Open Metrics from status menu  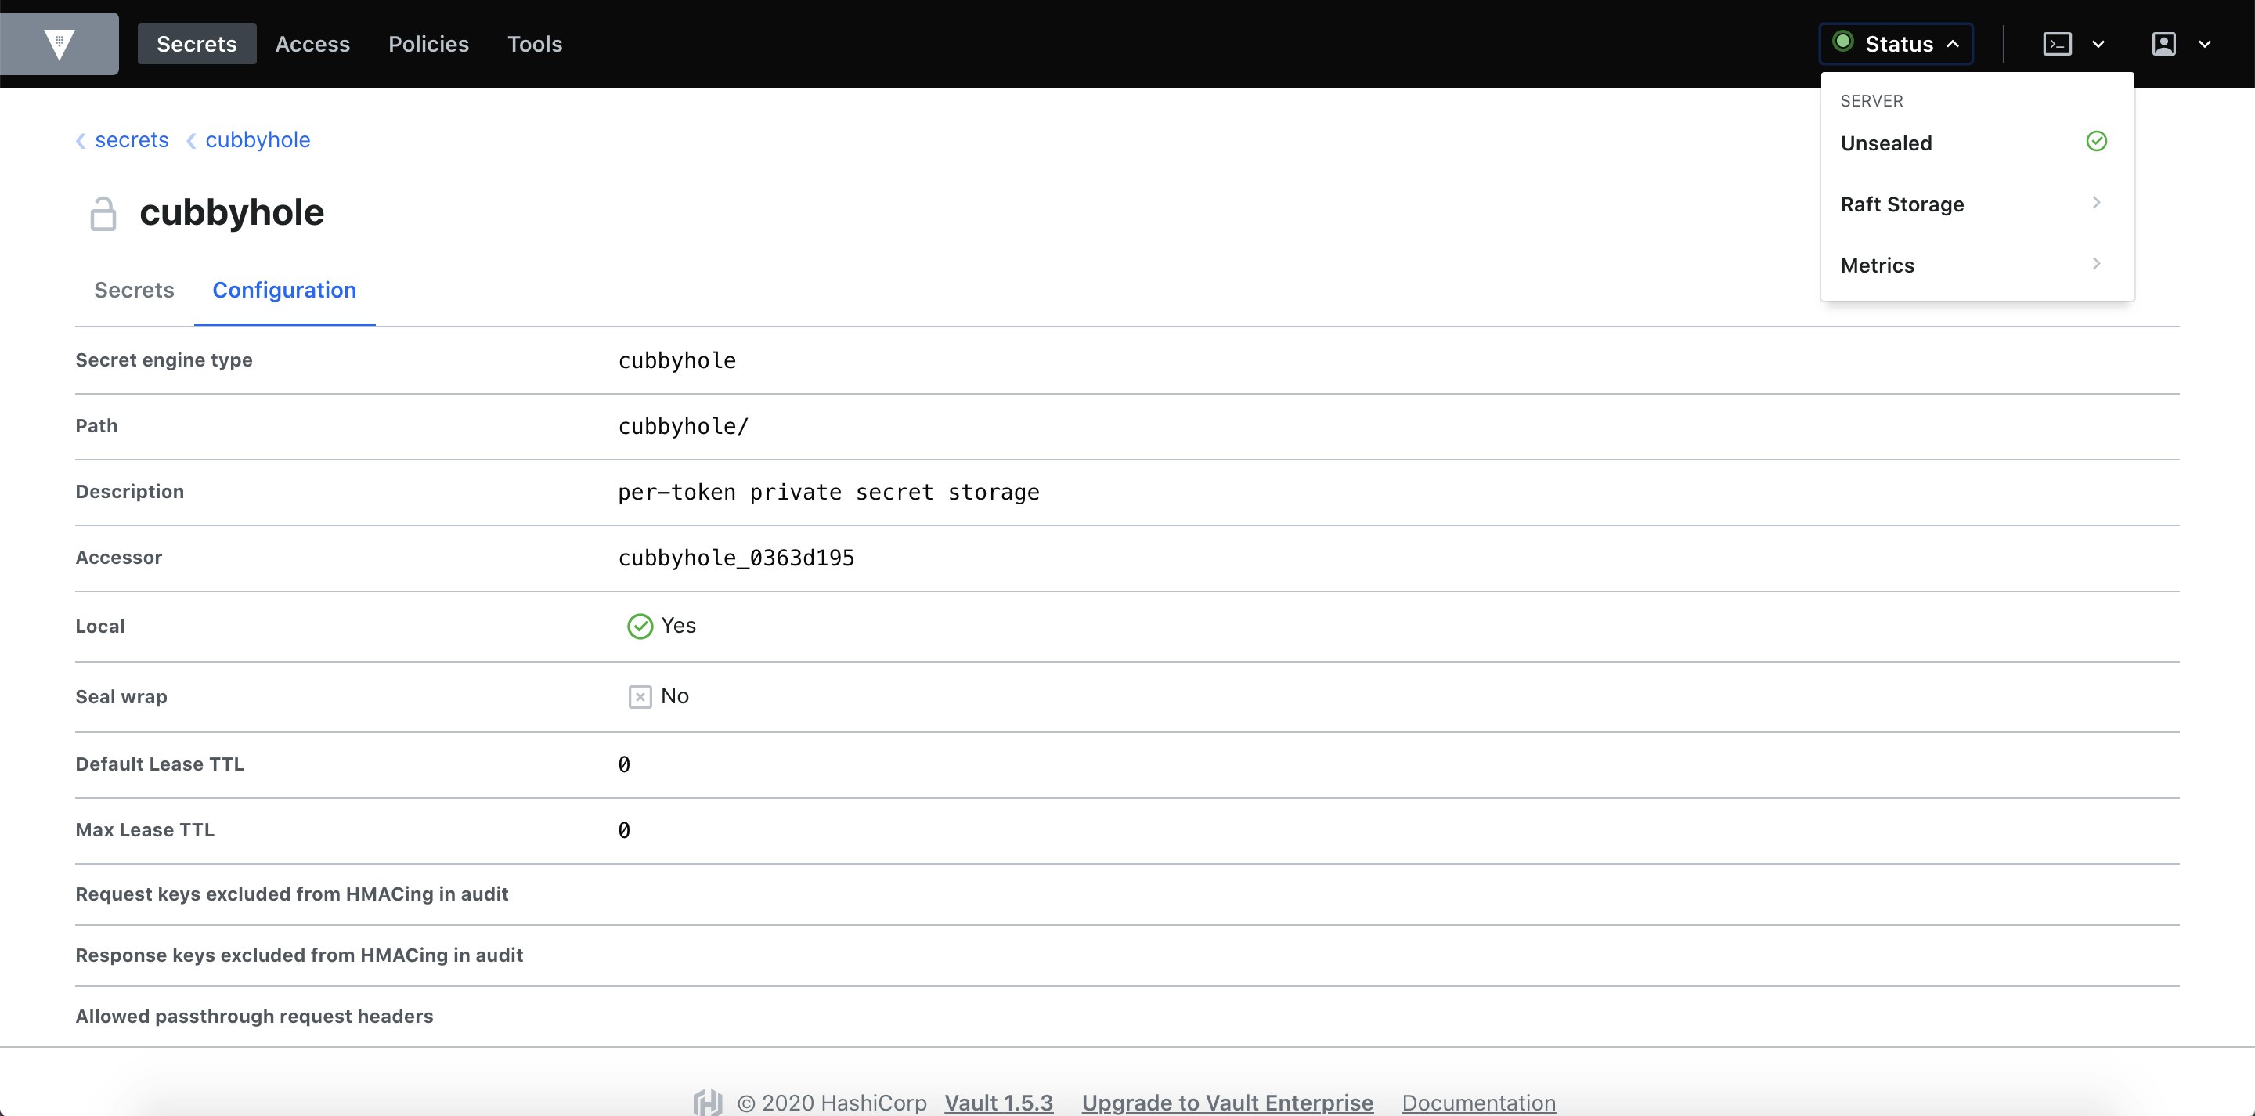(x=1976, y=265)
